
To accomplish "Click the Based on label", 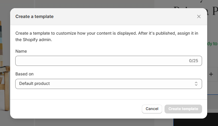I will [24, 74].
